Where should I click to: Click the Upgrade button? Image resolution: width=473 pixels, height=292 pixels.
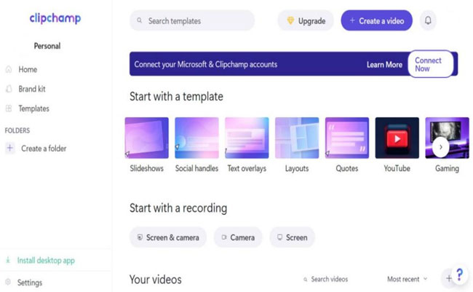306,20
